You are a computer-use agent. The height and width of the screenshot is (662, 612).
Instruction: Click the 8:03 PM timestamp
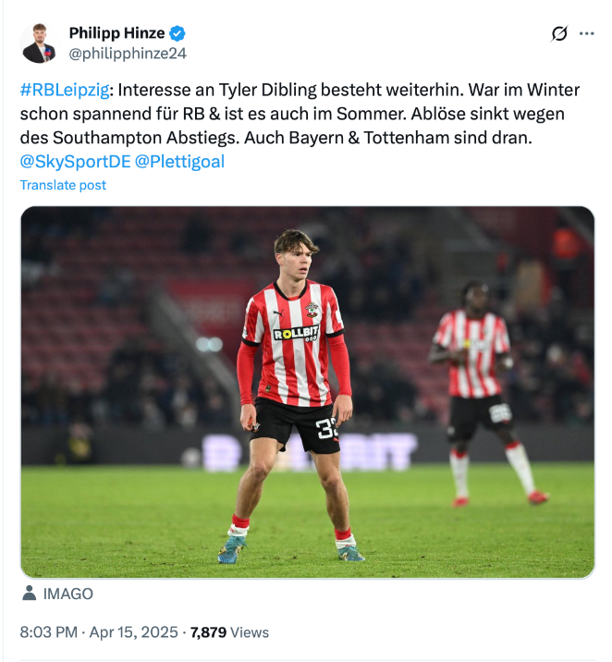[x=48, y=632]
